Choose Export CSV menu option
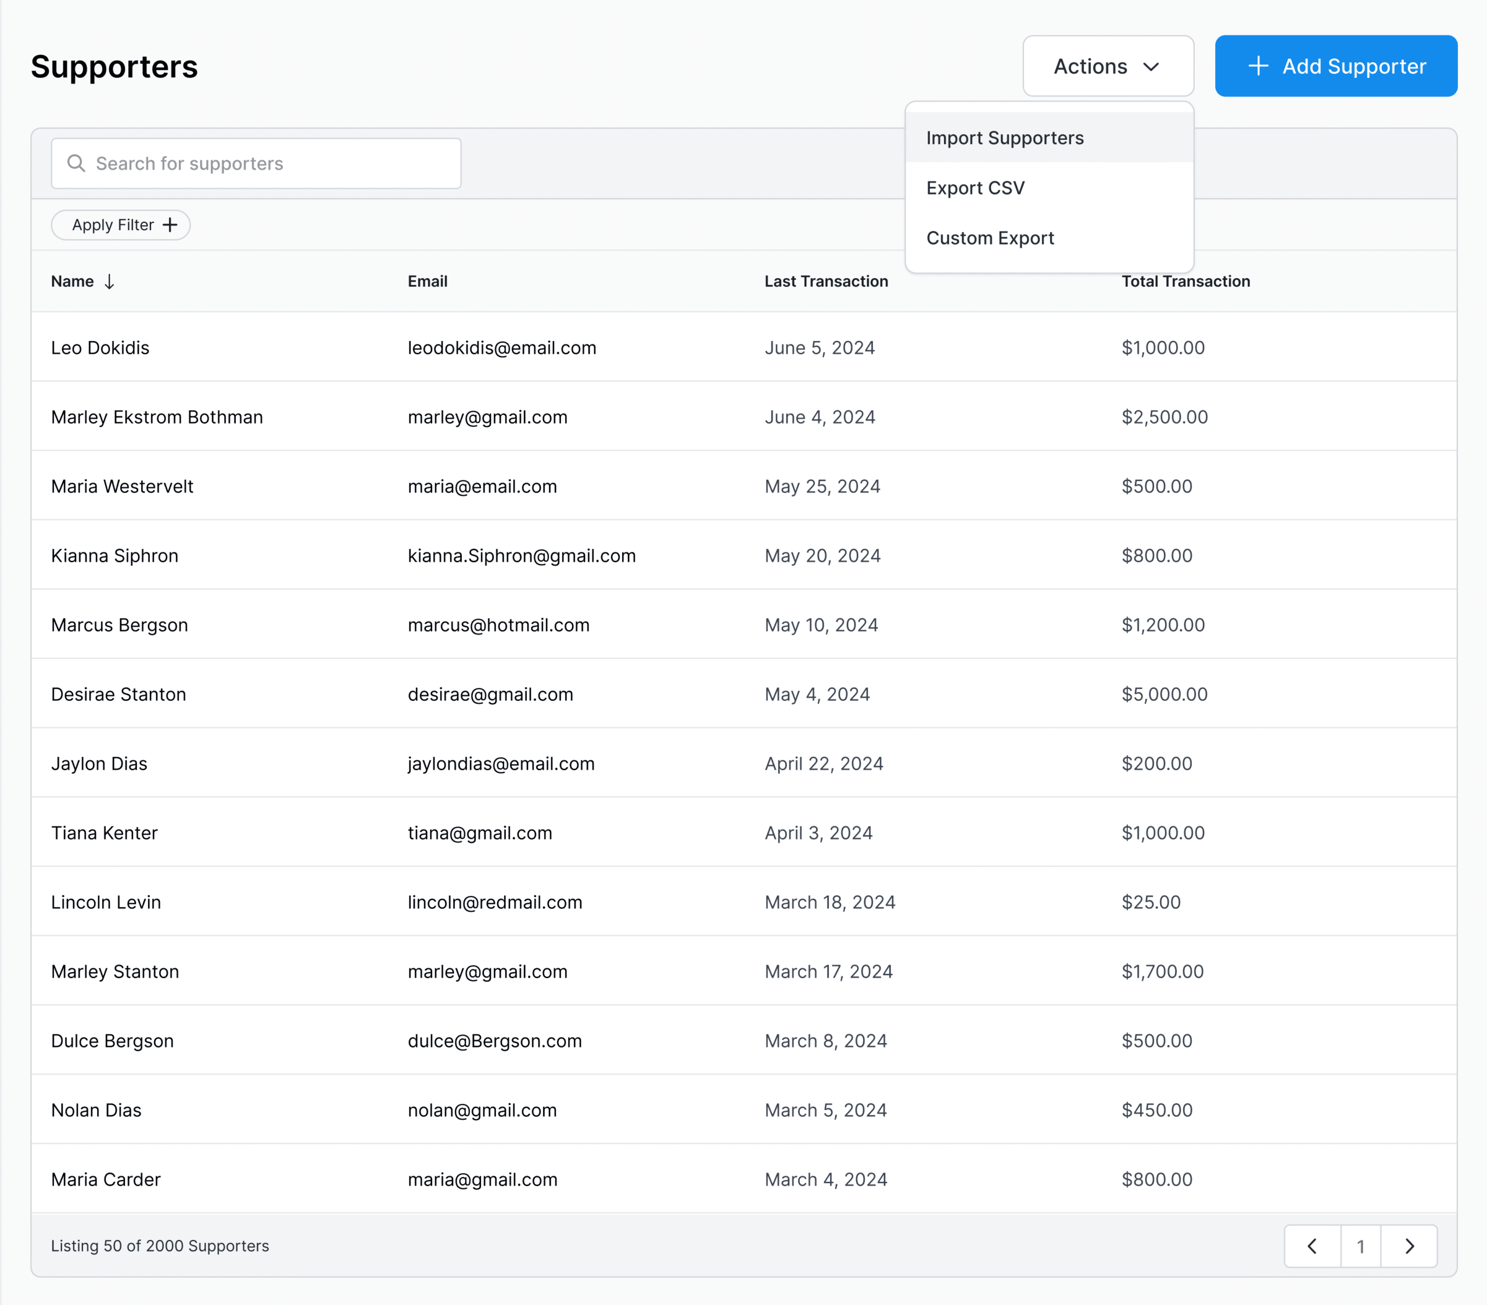This screenshot has width=1487, height=1305. pyautogui.click(x=975, y=188)
